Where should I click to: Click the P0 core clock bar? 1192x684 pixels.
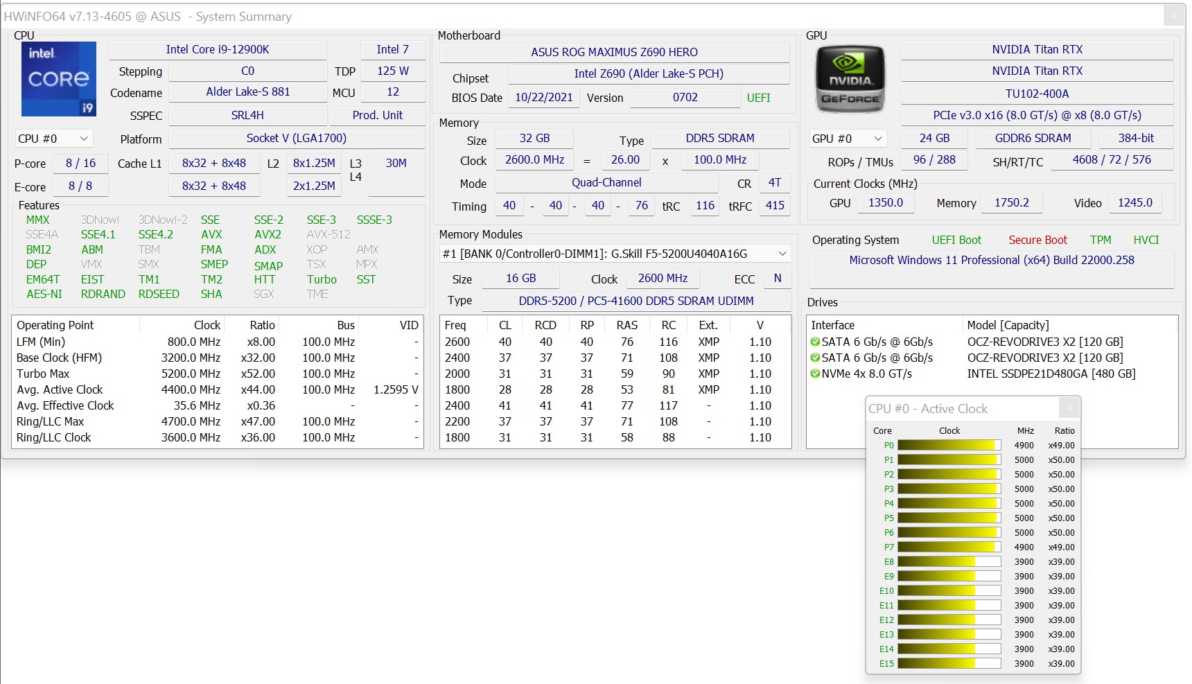tap(949, 445)
